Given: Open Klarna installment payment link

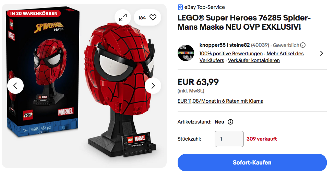Looking at the screenshot, I should pyautogui.click(x=220, y=101).
